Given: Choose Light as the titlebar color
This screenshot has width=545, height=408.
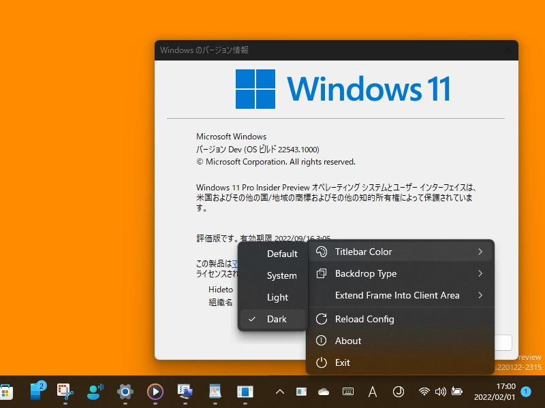Looking at the screenshot, I should (x=277, y=297).
